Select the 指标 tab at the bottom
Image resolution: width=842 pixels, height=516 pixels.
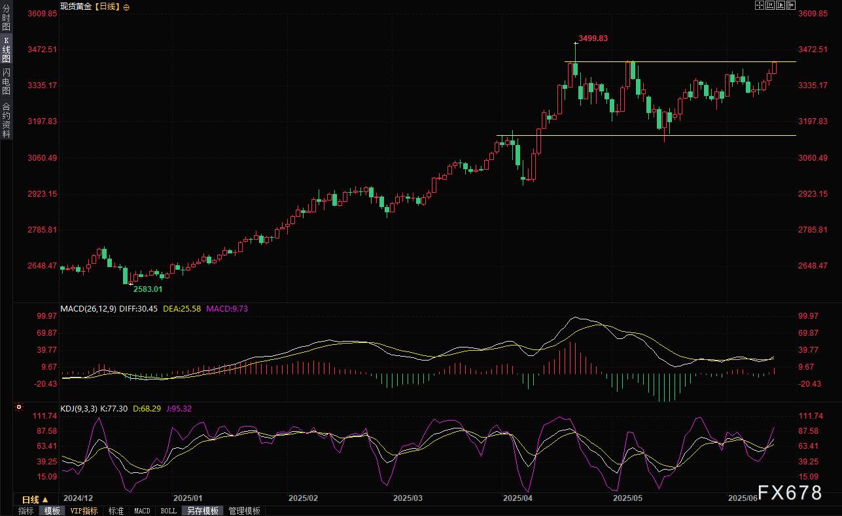[26, 511]
